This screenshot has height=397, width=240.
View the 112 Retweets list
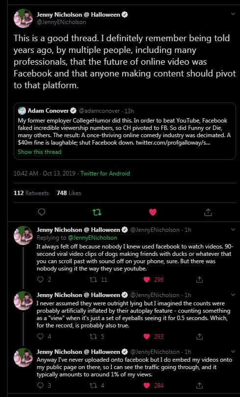click(31, 193)
